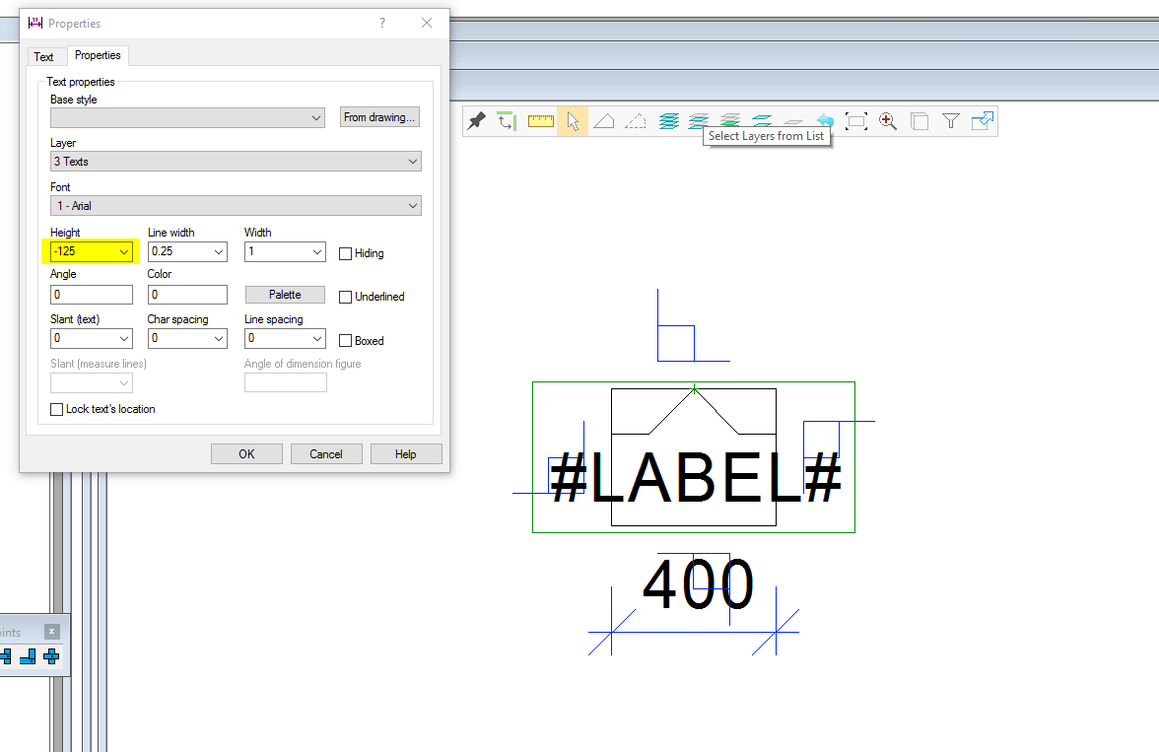Click the export/share arrow icon
Image resolution: width=1159 pixels, height=752 pixels.
point(983,120)
